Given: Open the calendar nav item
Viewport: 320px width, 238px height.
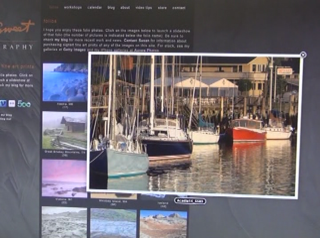Looking at the screenshot, I should pyautogui.click(x=95, y=7).
